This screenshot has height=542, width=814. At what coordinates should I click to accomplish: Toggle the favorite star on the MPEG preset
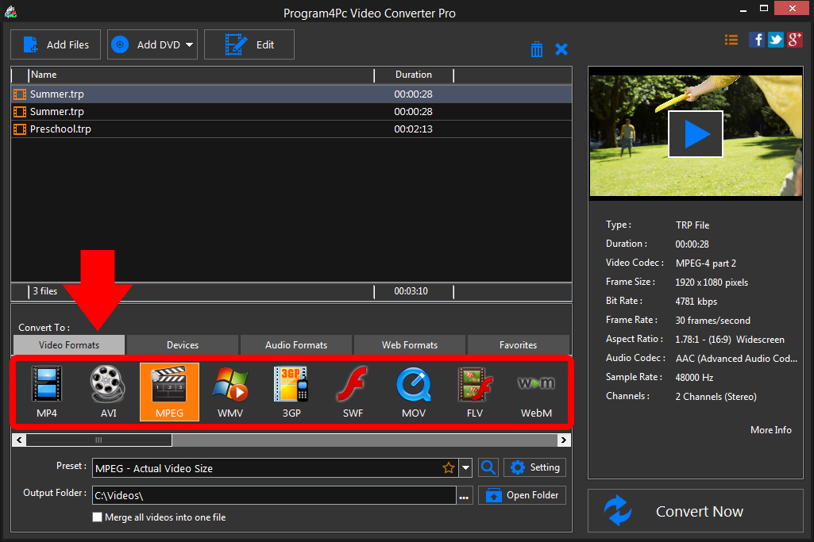tap(449, 467)
